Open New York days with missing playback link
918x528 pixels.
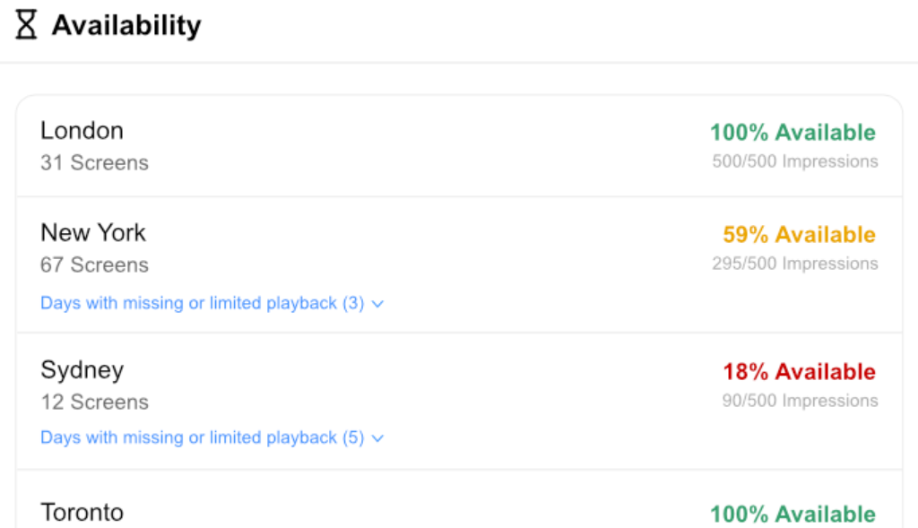click(x=202, y=303)
